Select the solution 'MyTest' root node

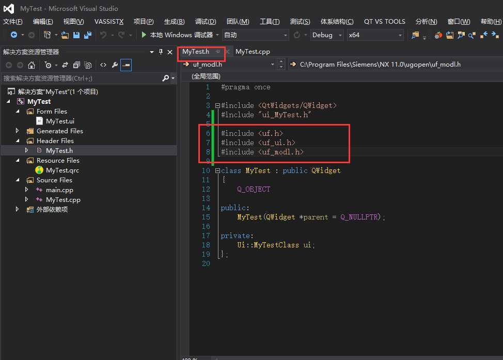(x=58, y=91)
